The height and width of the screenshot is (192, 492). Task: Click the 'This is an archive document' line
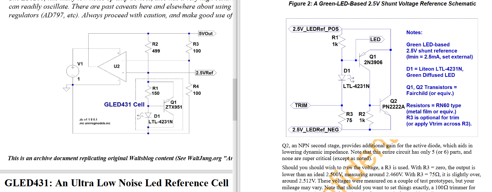click(120, 158)
